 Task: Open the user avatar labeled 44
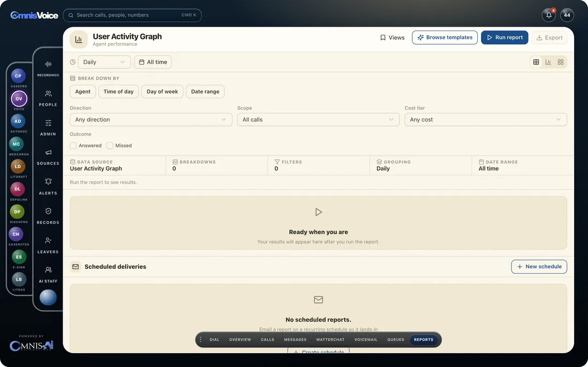(567, 15)
